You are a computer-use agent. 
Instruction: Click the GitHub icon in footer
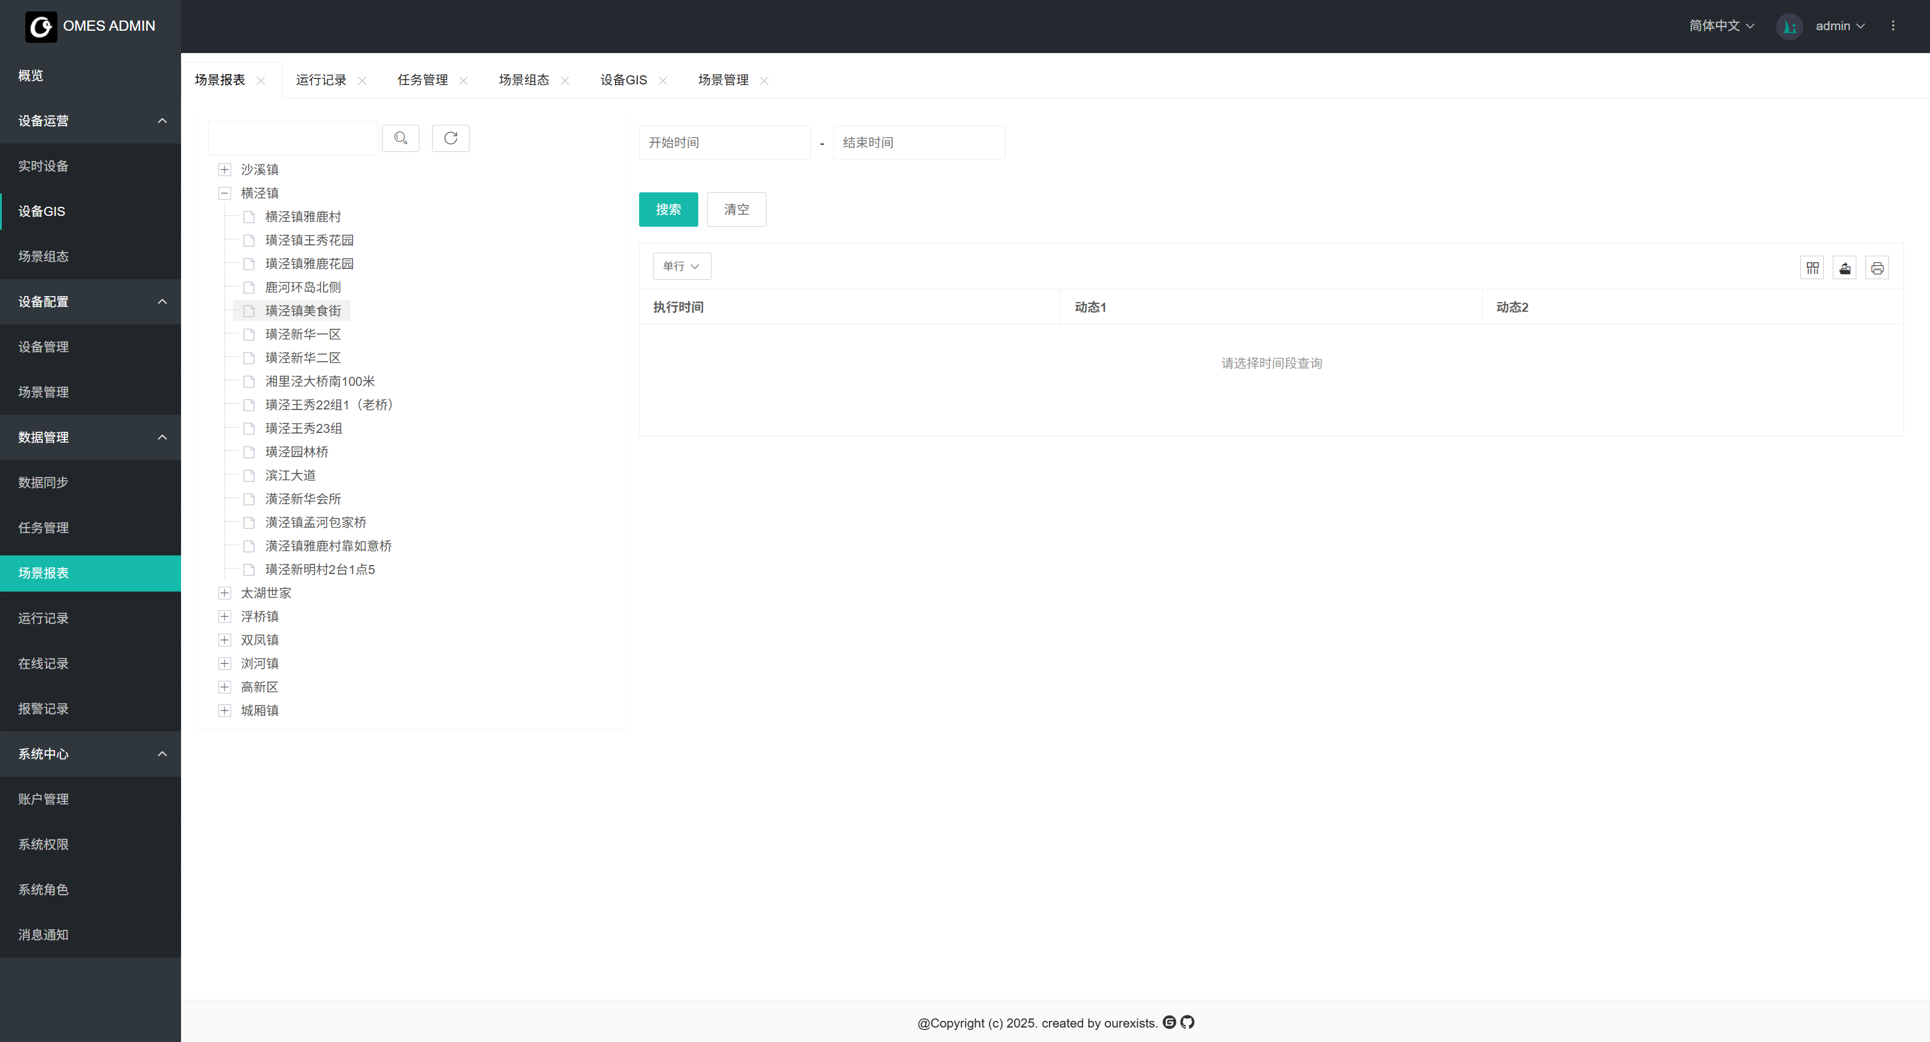click(x=1188, y=1021)
